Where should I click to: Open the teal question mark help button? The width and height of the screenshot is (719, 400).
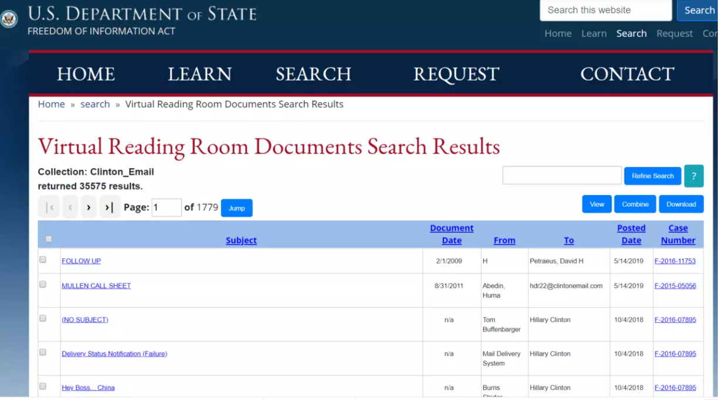[694, 176]
